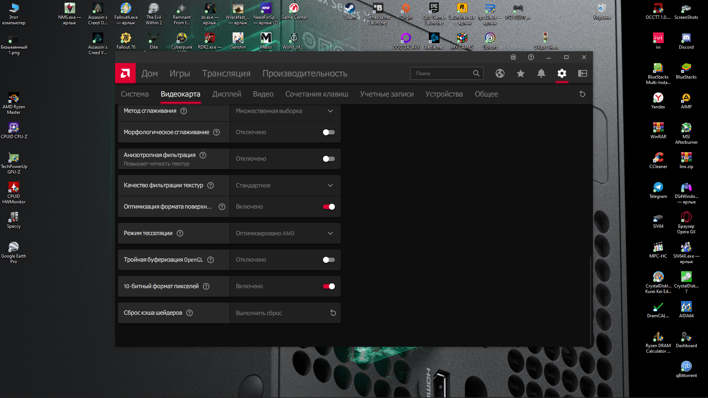Enable Морфологическое сглаживание toggle

[x=329, y=132]
